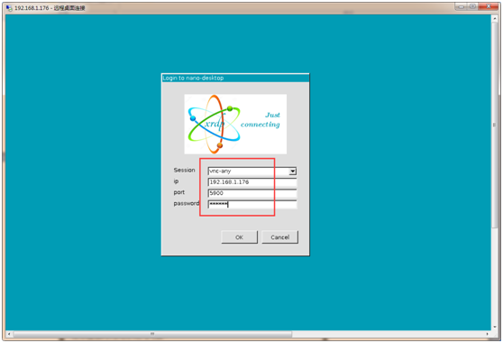The image size is (503, 343).
Task: Minimize the remote desktop window
Action: pos(461,6)
